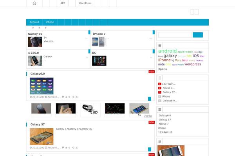The width and height of the screenshot is (235, 156).
Task: Click the Galaxy6.0 post app-grid thumbnail
Action: coord(42,86)
